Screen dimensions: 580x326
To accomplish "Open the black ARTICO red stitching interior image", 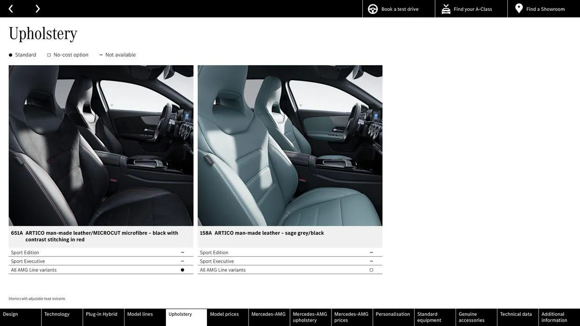I will (x=101, y=146).
